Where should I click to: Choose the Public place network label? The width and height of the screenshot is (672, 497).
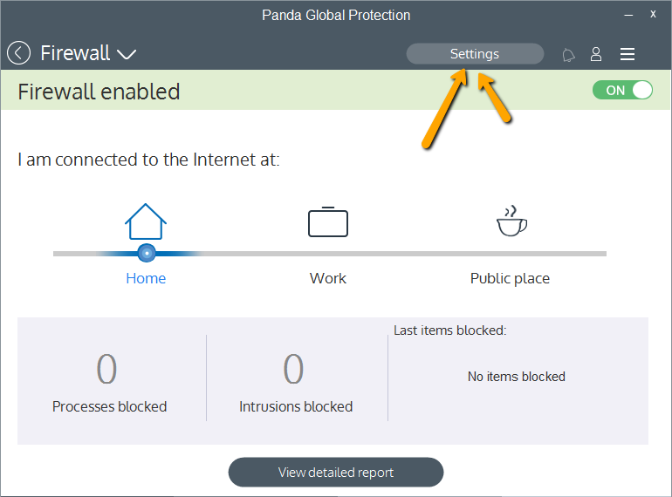point(510,279)
